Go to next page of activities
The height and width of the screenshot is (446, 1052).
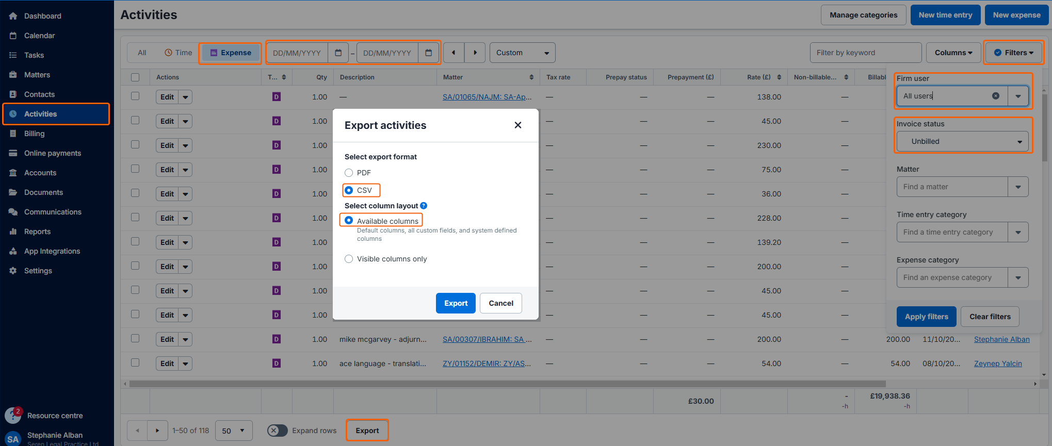(157, 431)
